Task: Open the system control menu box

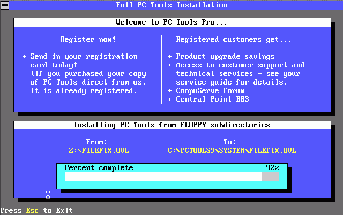Action: [5, 5]
